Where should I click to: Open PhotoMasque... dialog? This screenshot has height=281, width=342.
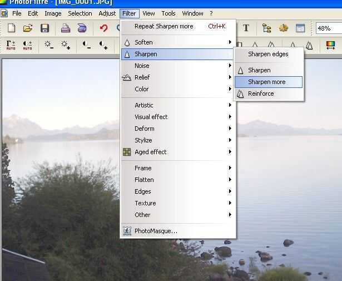click(x=178, y=231)
